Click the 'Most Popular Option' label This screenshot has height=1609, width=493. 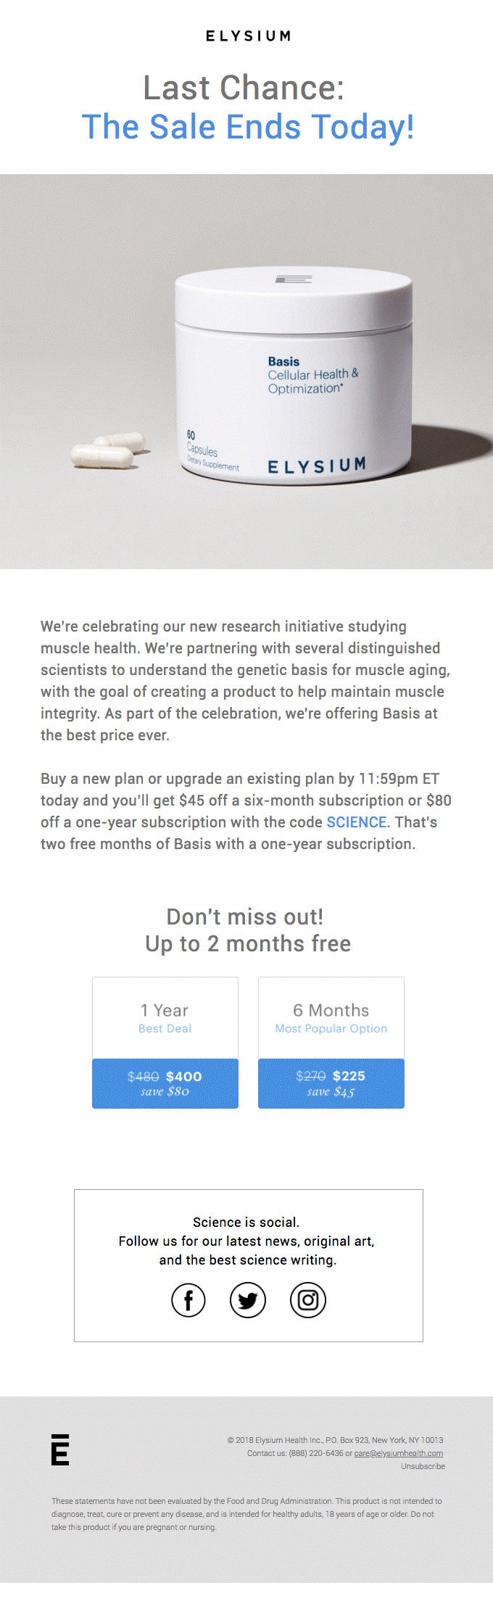pyautogui.click(x=331, y=1028)
